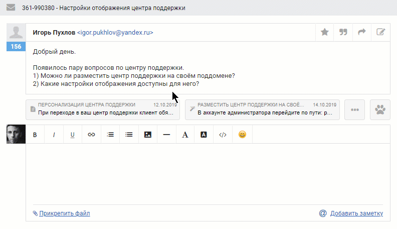Toggle italic formatting

tap(54, 135)
